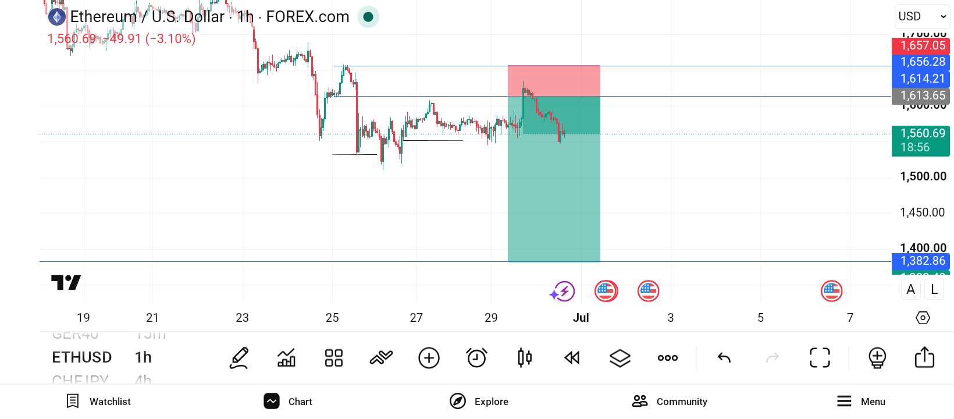Open the indicators chart icon
Screen dimensions: 954x419
[286, 358]
